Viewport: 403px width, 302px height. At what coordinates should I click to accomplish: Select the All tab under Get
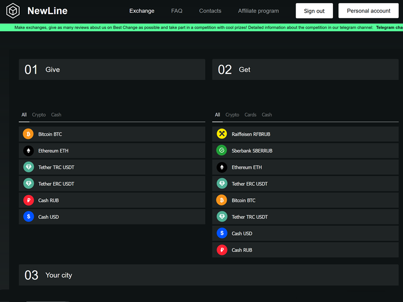point(218,115)
